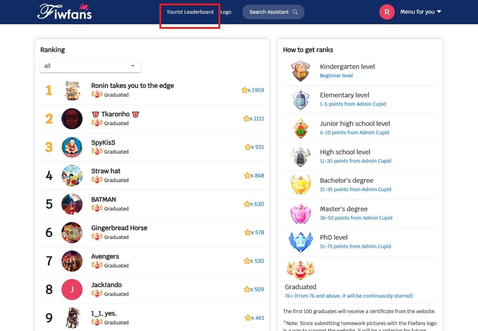Click the magnifier icon in Search Assistant
Image resolution: width=478 pixels, height=331 pixels.
click(x=295, y=12)
